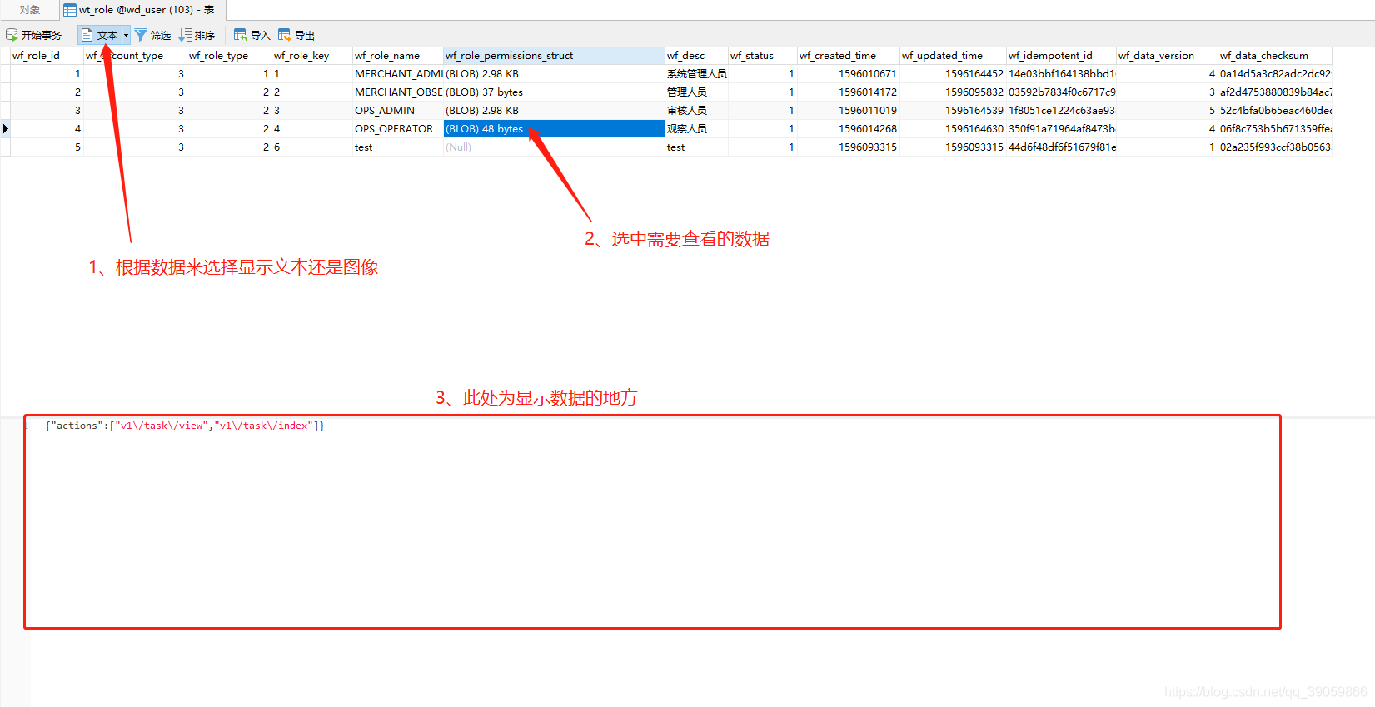Viewport: 1375px width, 707px height.
Task: Select the (BLOB) 37 bytes cell
Action: (554, 92)
